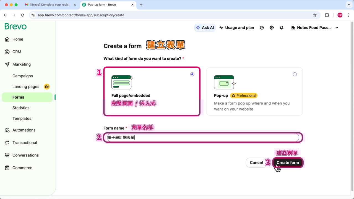Open Automations in the sidebar
This screenshot has height=199, width=354.
(24, 130)
